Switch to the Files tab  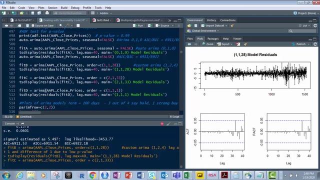click(190, 38)
